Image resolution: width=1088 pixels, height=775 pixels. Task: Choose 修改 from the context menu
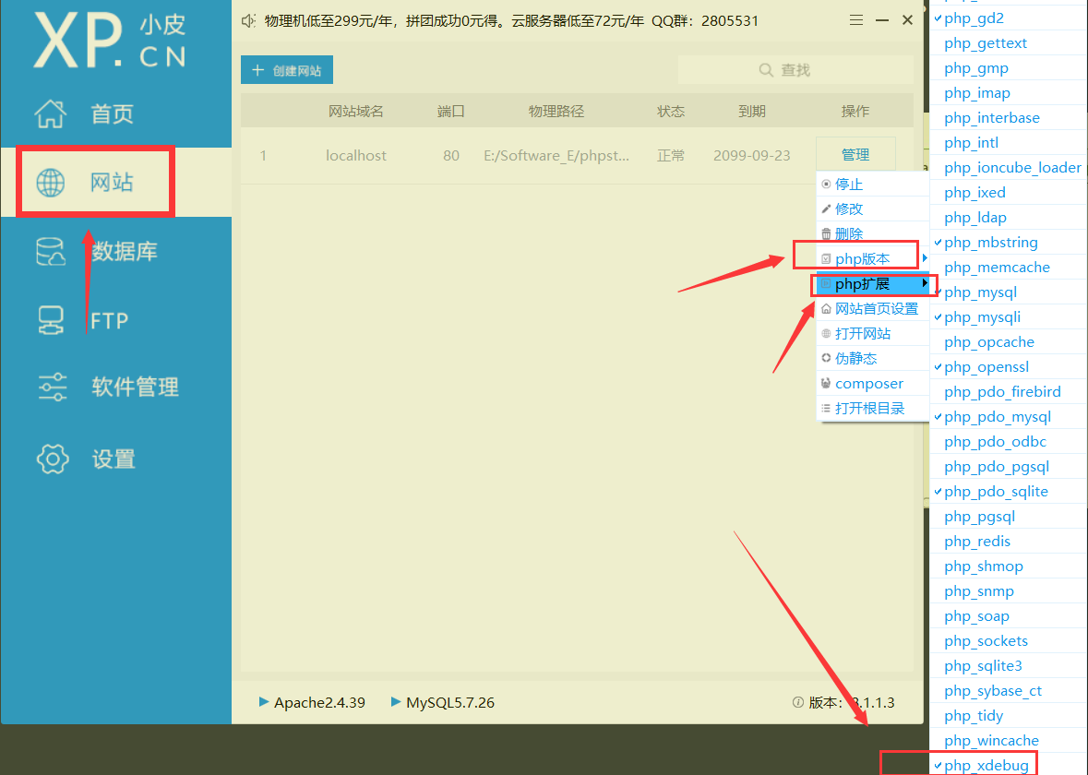(872, 209)
